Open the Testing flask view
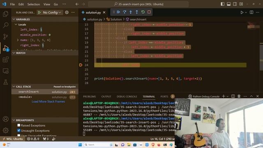Screen dimensions: 263x148 (x=5, y=82)
